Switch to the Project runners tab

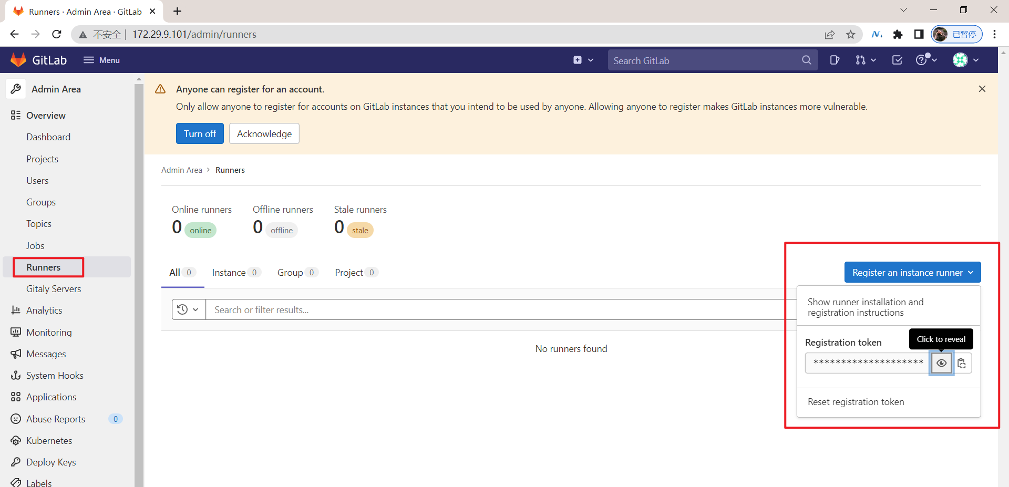(357, 272)
